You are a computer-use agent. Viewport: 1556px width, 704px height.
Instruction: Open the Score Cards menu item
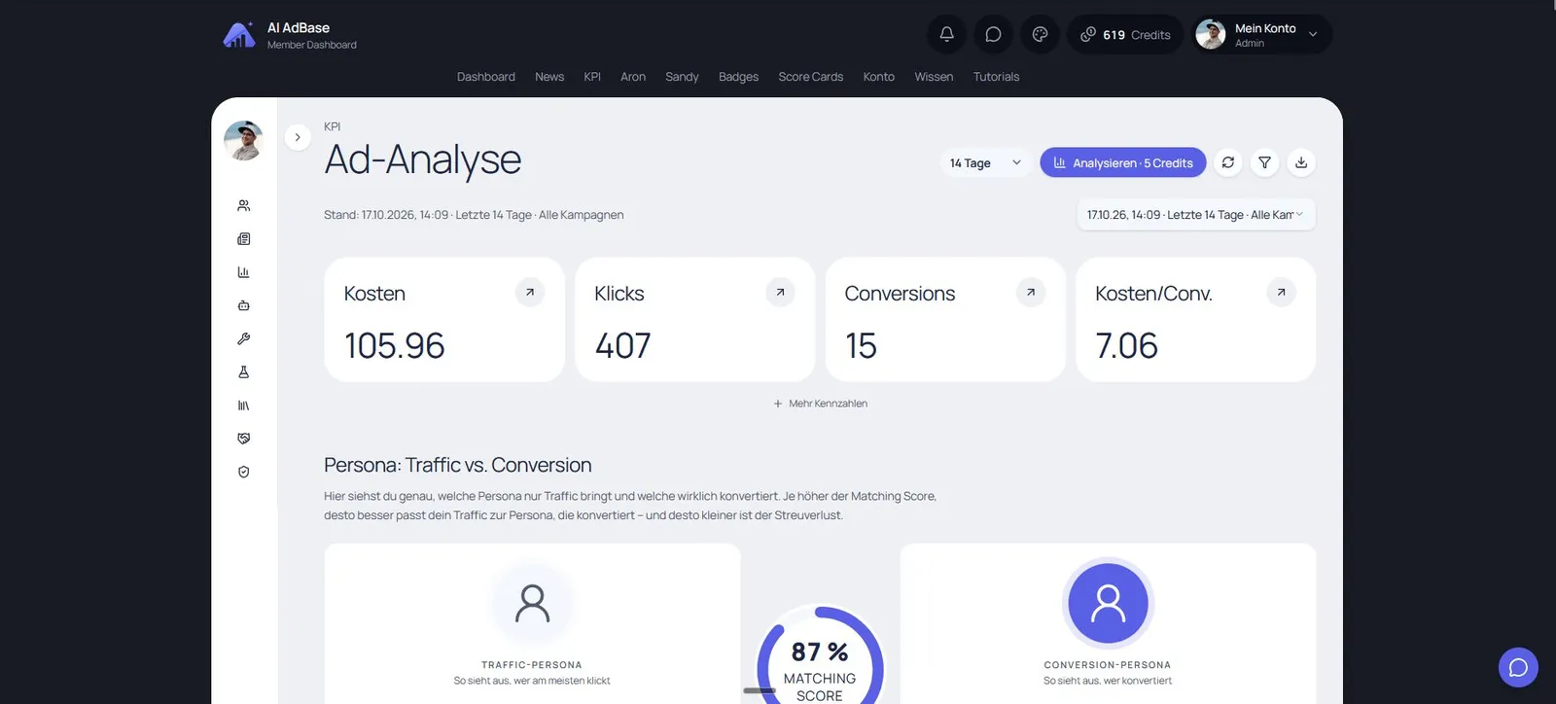tap(811, 77)
